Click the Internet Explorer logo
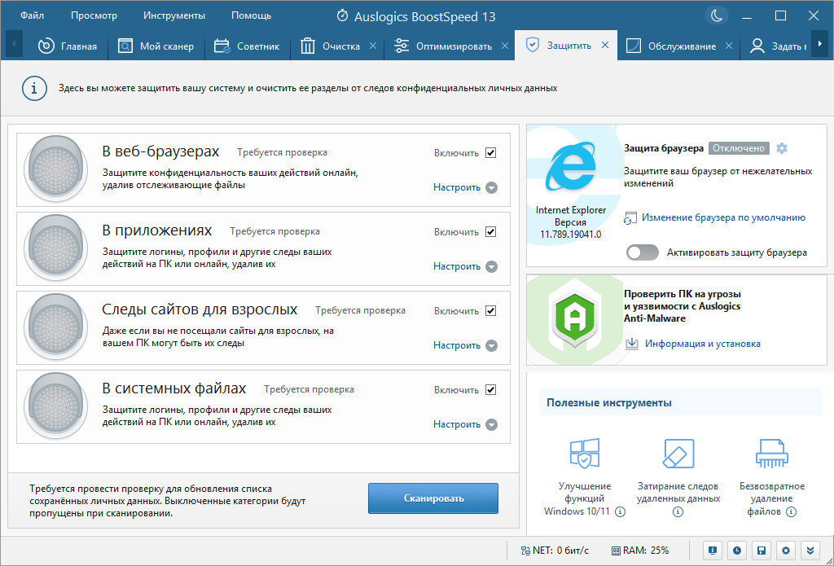 [571, 166]
